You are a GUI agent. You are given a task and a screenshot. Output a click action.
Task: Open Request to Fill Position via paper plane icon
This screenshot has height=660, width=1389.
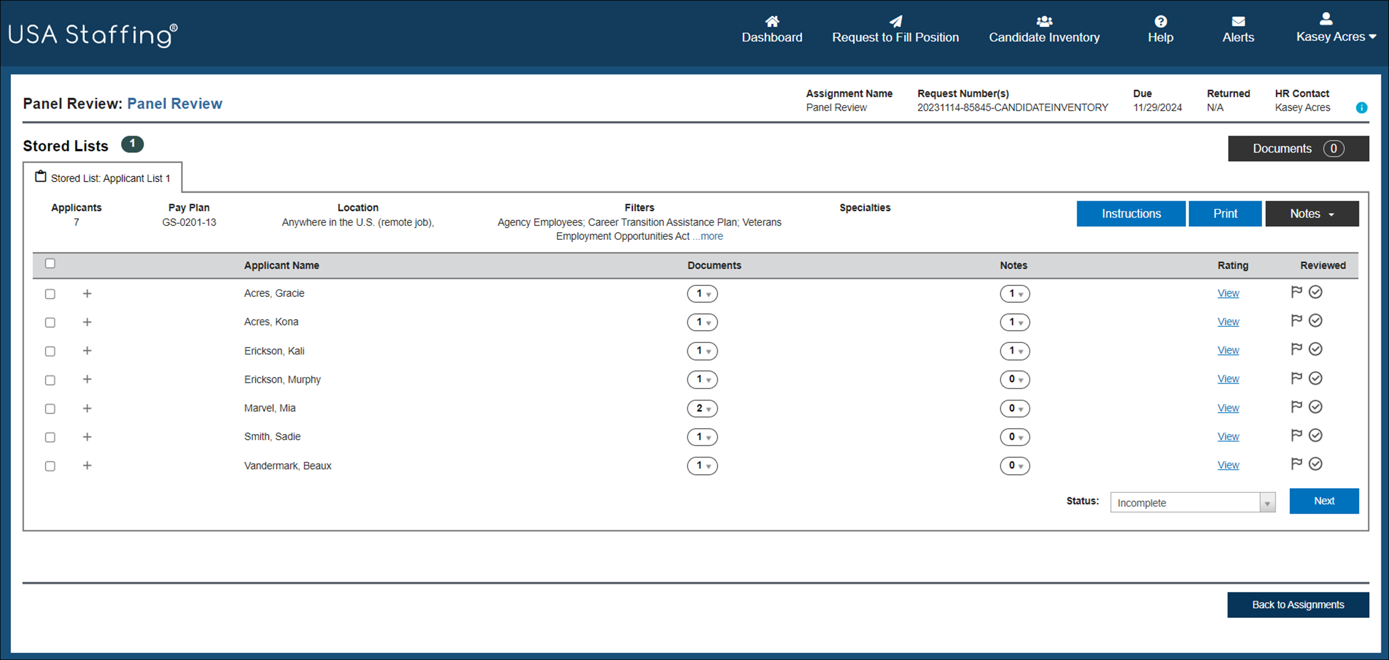(895, 21)
